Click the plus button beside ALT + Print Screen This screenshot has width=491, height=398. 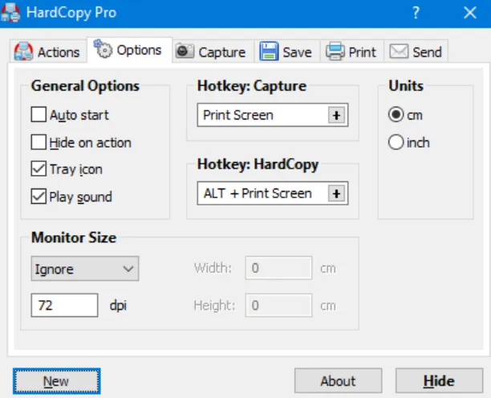(x=337, y=193)
